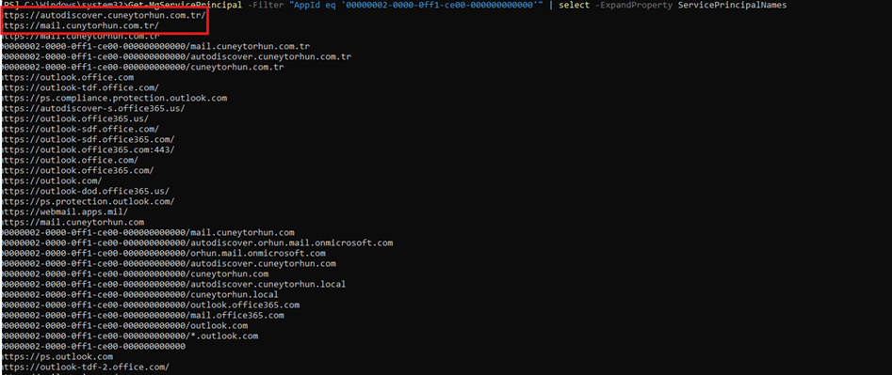
Task: Select the highlighted autodiscover.cuneytorhun.com.tr URL
Action: point(104,15)
